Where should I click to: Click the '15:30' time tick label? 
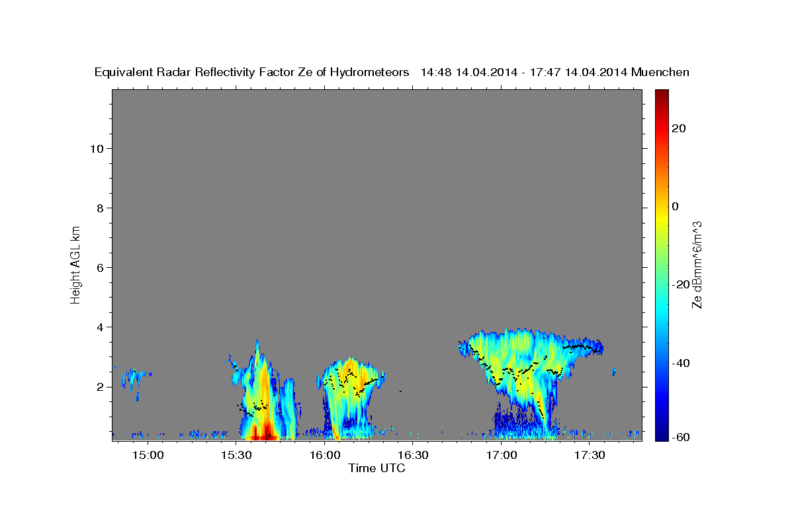click(x=236, y=456)
